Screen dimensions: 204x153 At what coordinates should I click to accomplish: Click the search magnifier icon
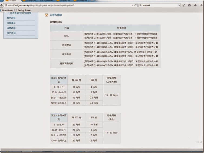[x=140, y=5]
